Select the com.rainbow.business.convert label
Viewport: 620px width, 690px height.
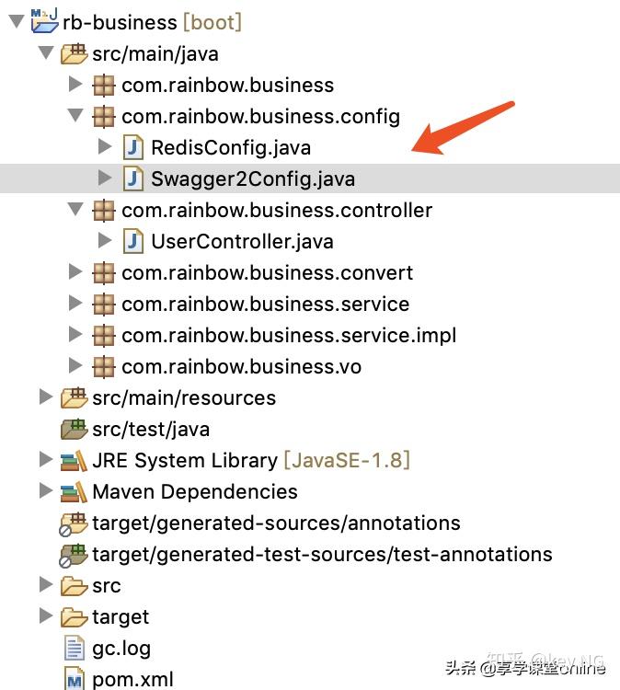pyautogui.click(x=268, y=273)
